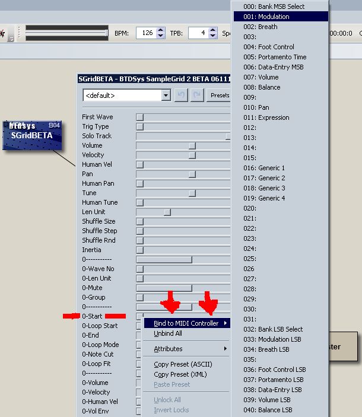Click the undo arrow button in SGridBETA panel
This screenshot has width=362, height=417.
(x=181, y=95)
